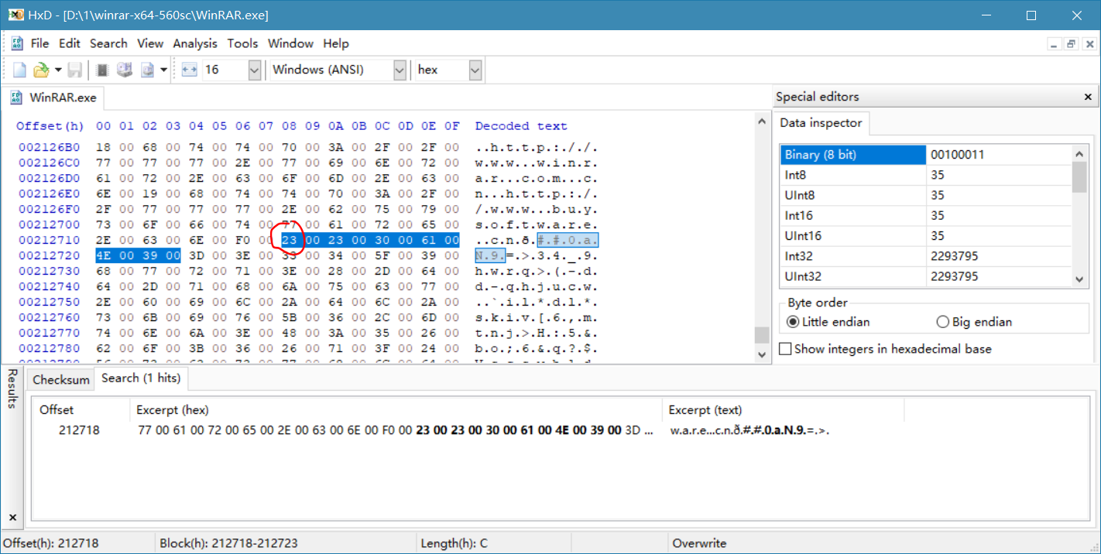Close the Special editors panel
1101x554 pixels.
[x=1088, y=97]
